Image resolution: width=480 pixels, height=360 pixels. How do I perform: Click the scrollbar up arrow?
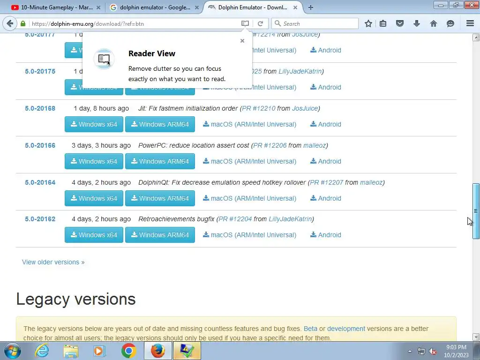pos(476,37)
